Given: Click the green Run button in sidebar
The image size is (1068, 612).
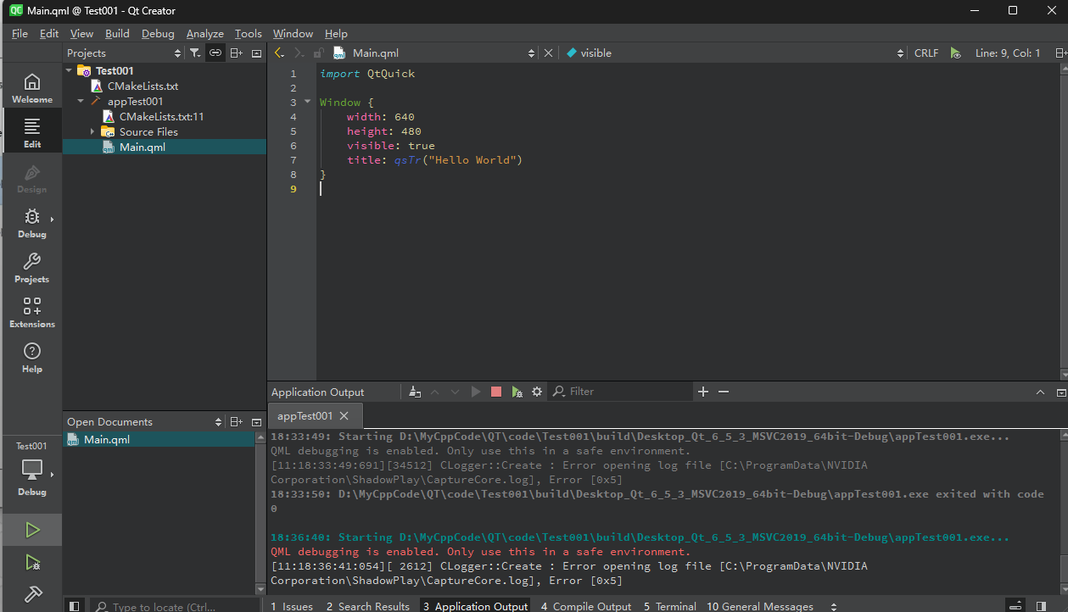Looking at the screenshot, I should pyautogui.click(x=32, y=531).
